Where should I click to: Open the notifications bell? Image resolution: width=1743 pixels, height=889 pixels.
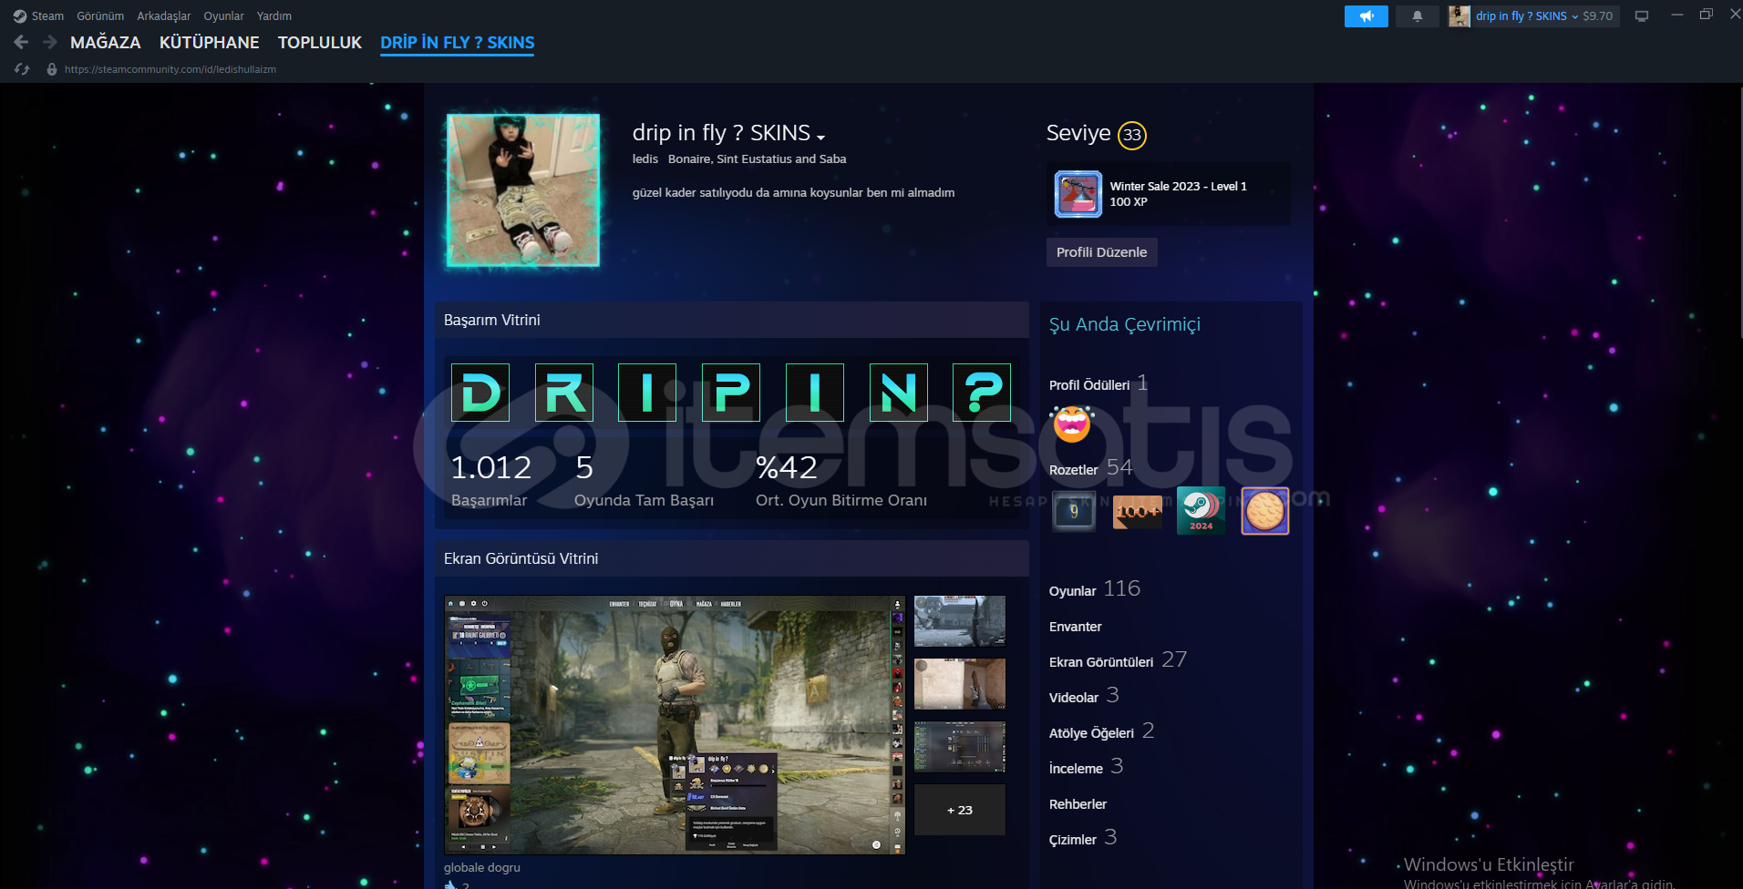pos(1417,16)
